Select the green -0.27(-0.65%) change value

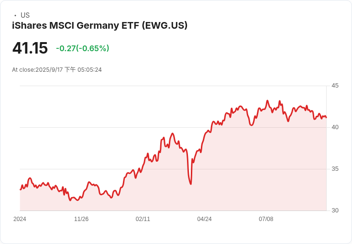point(82,48)
